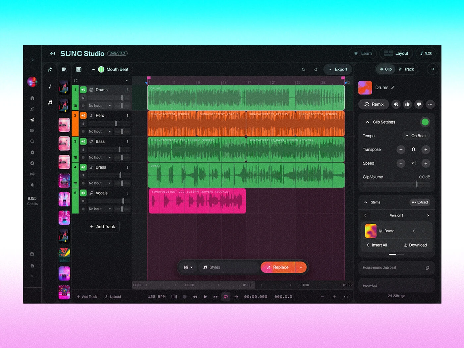Edit the Drums clip name pencil icon

click(x=393, y=87)
